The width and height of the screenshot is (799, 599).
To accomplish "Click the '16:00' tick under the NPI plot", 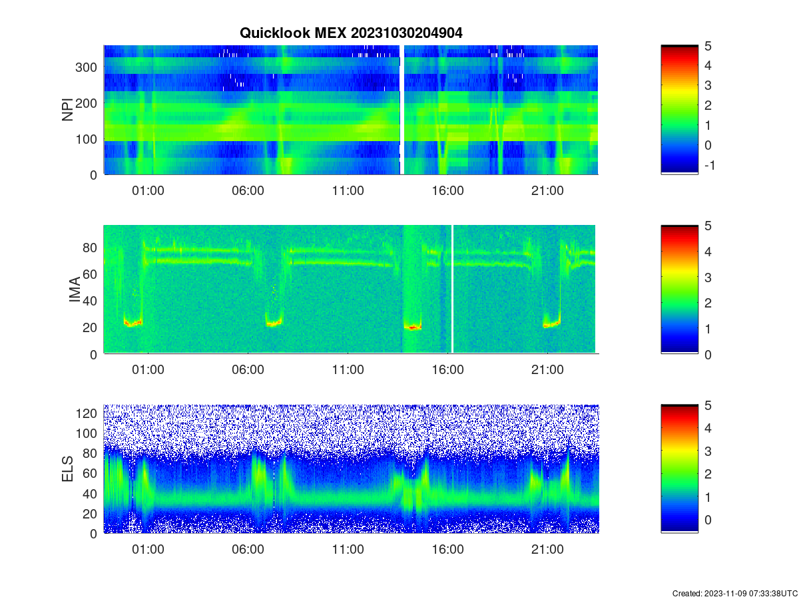I will pos(447,191).
